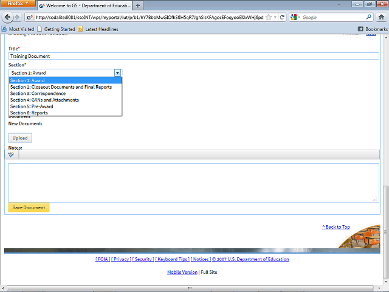
Task: Open the Security footer link
Action: pos(143,259)
